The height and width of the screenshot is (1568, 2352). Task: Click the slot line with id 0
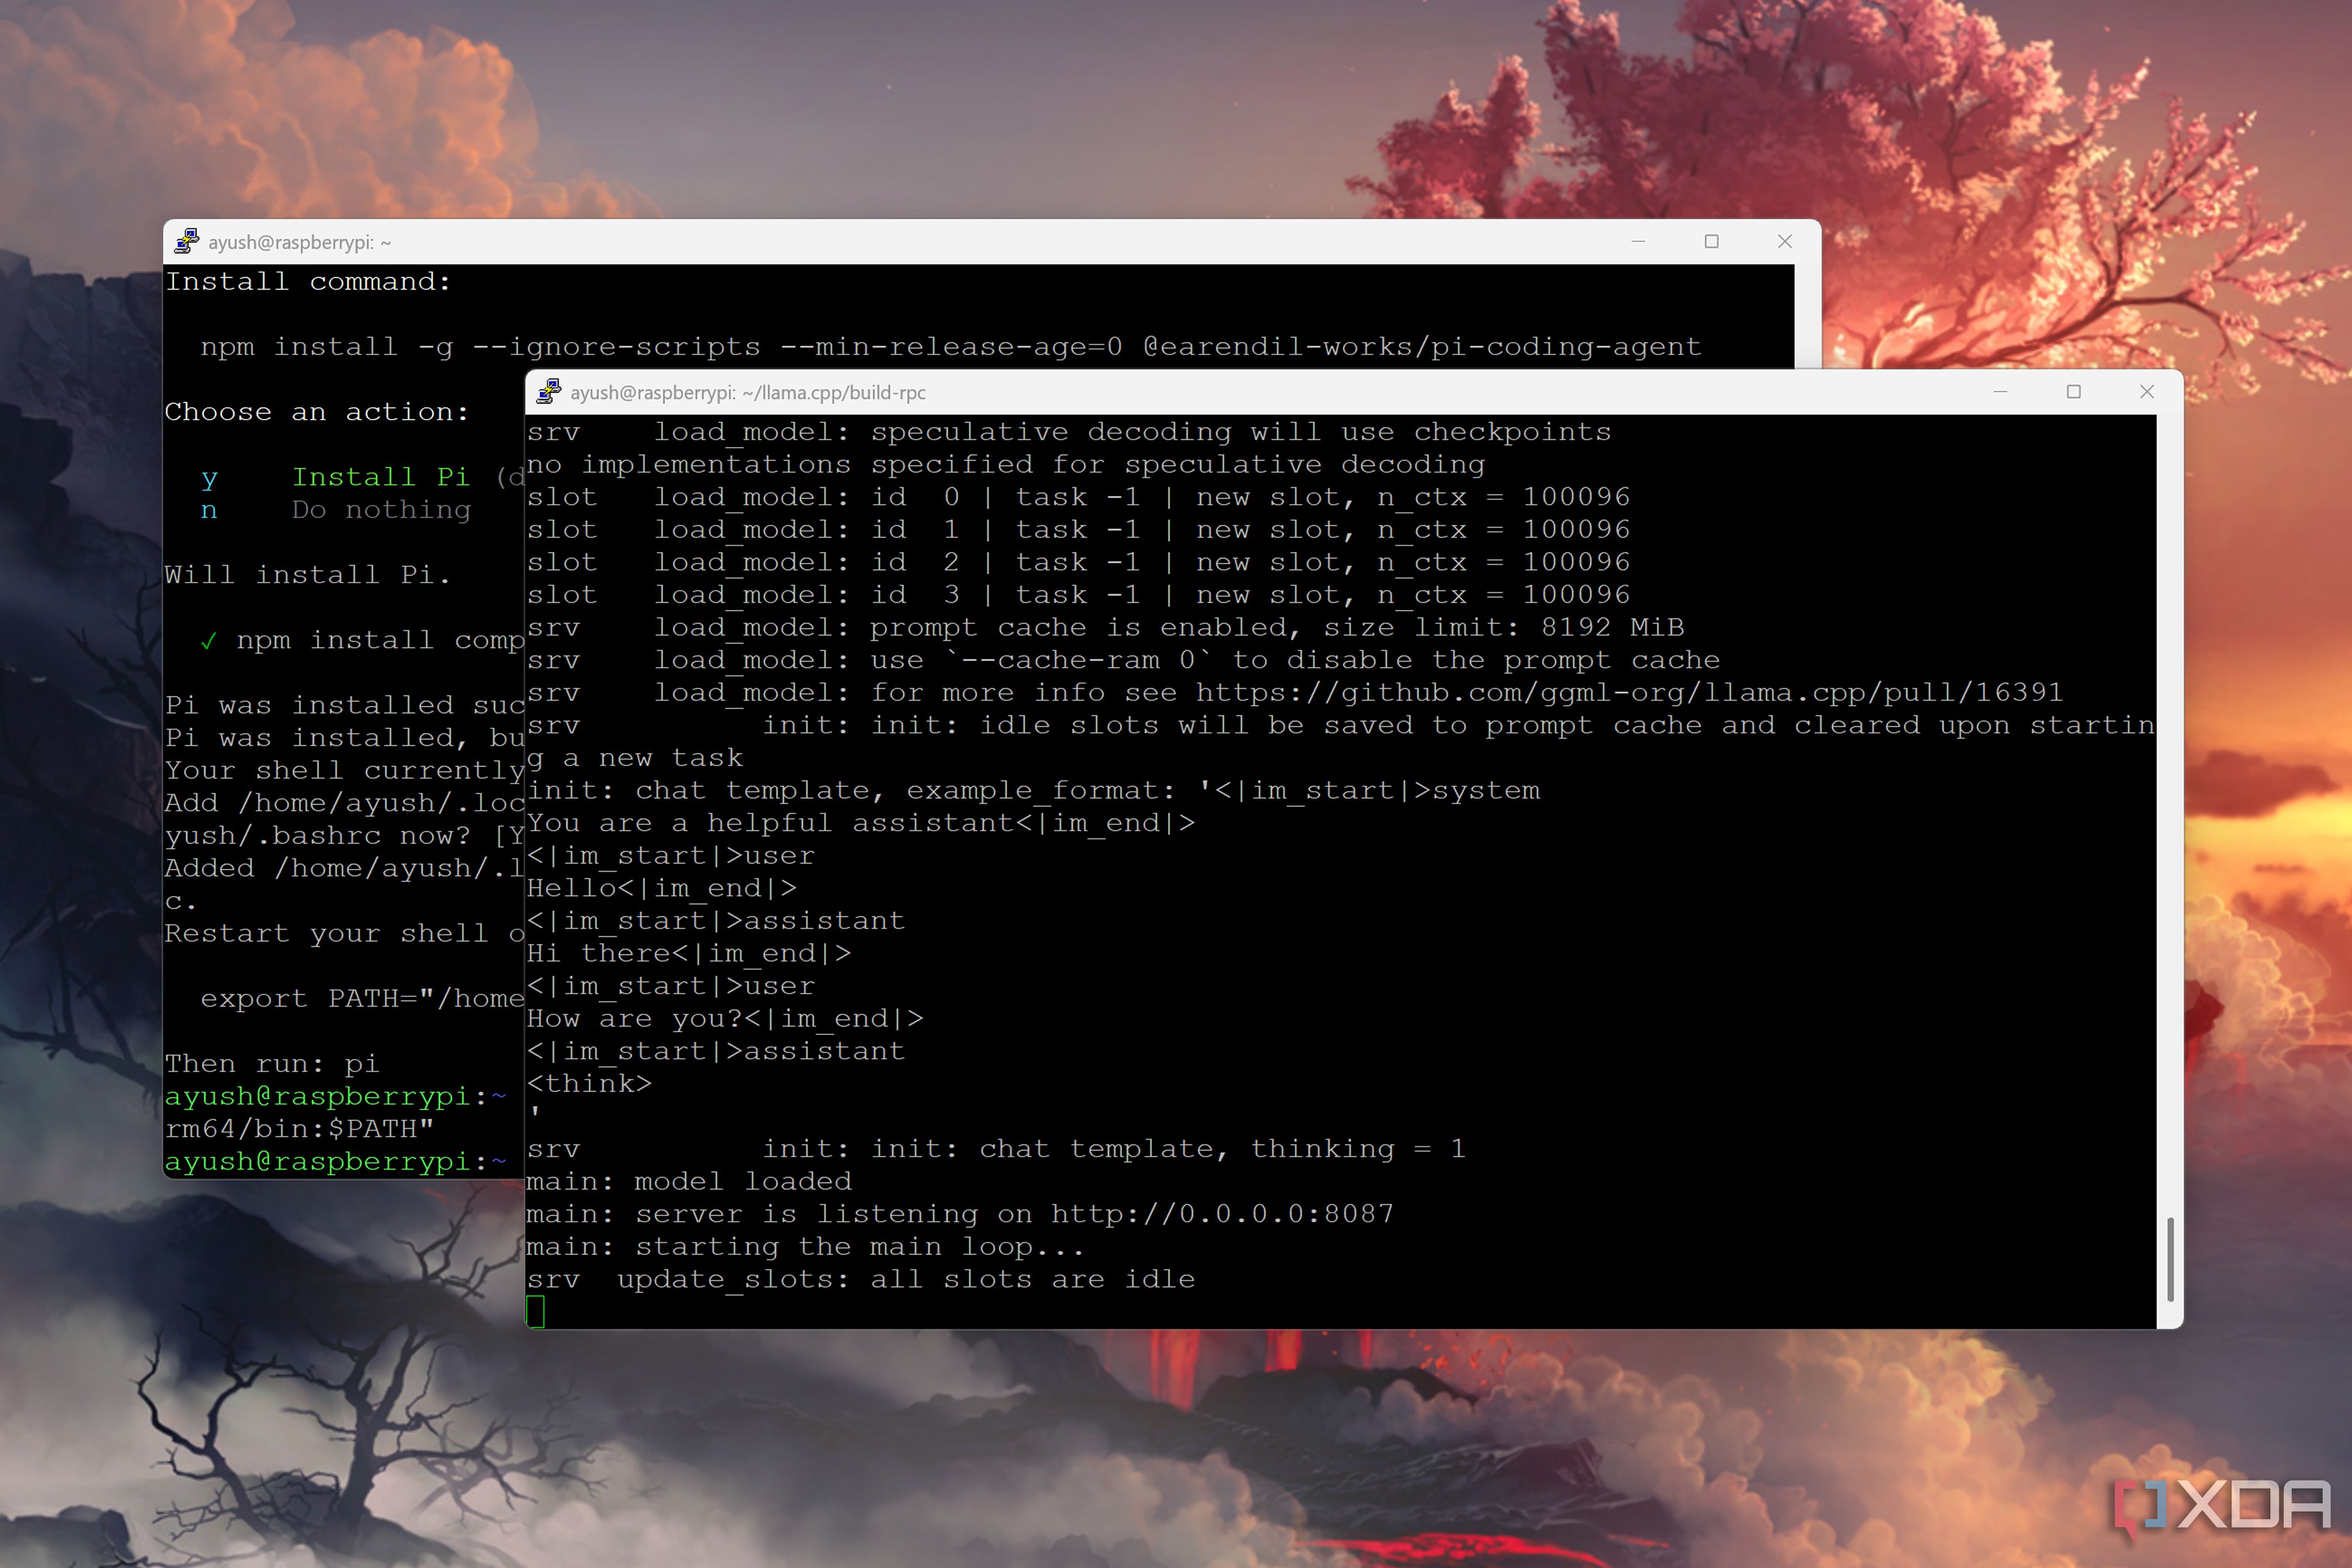tap(1078, 497)
